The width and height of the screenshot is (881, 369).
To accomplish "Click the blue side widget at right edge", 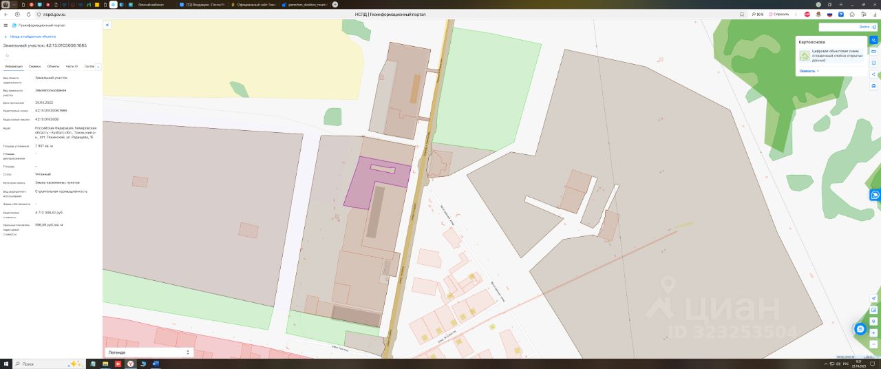I will (875, 196).
